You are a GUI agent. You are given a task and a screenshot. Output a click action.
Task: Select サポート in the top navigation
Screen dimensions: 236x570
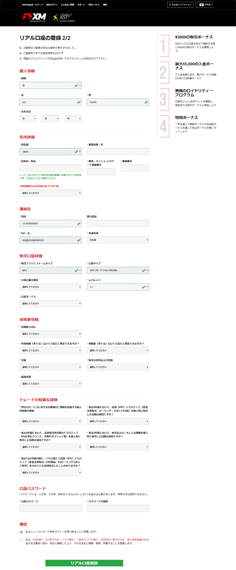coord(81,5)
